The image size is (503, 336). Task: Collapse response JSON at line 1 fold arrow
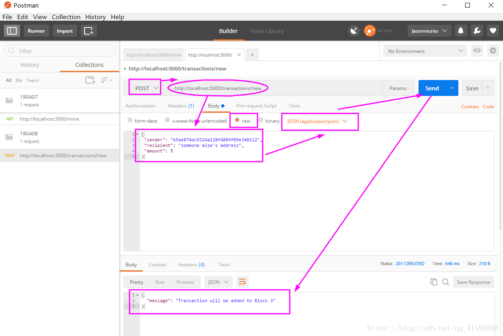[138, 295]
